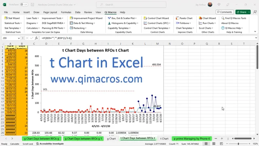Start the Improvement Project Wizard
259x146 pixels.
coord(86,18)
